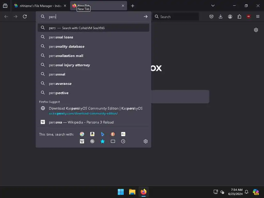Viewport: 264px width, 198px height.
Task: Search open tabs via the tab icon
Action: pyautogui.click(x=113, y=141)
